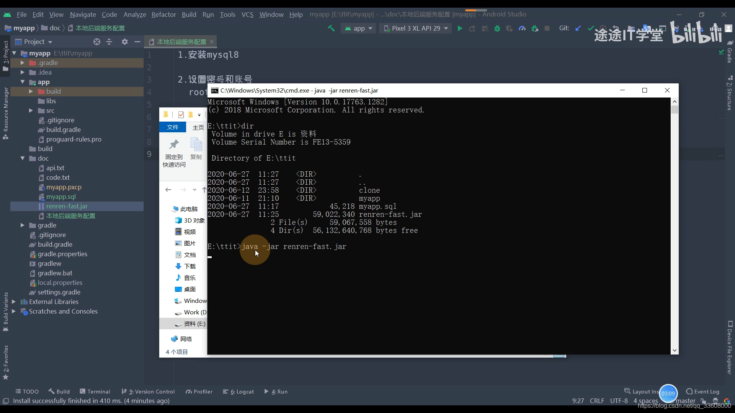The width and height of the screenshot is (735, 413).
Task: Click the Profile app icon in toolbar
Action: [x=522, y=28]
